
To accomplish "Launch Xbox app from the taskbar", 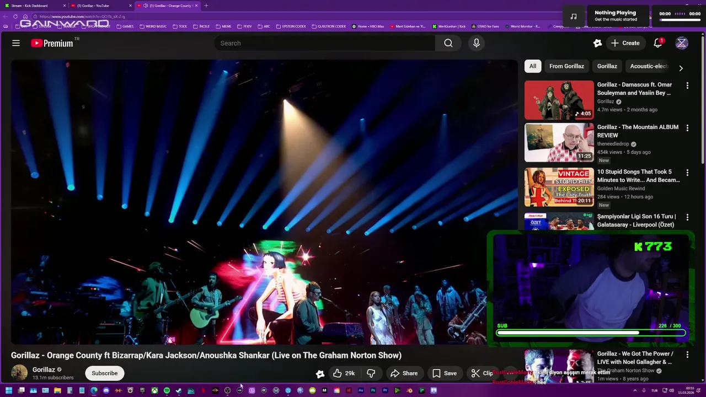I will tap(155, 390).
